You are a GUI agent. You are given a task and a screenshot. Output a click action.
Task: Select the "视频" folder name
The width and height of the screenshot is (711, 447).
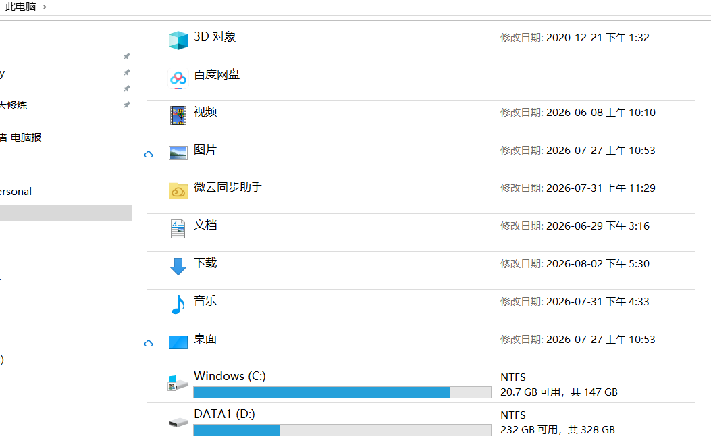pos(205,112)
